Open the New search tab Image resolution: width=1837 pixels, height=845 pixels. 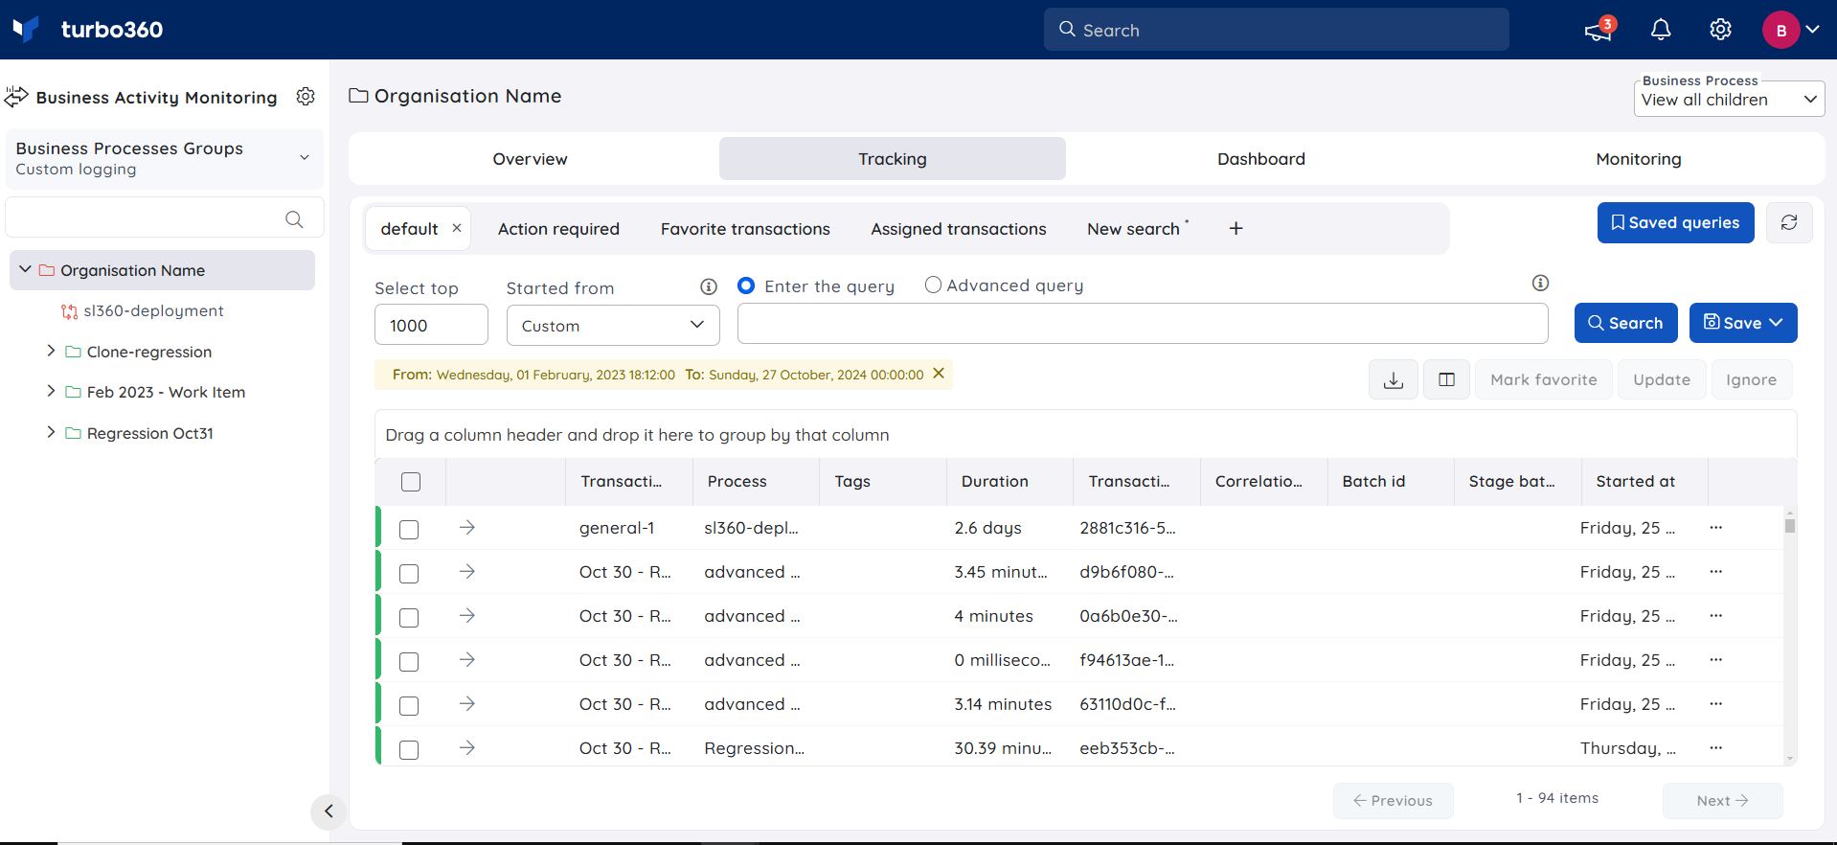click(1133, 229)
